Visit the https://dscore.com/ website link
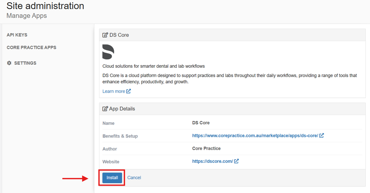The height and width of the screenshot is (193, 370). tap(213, 161)
